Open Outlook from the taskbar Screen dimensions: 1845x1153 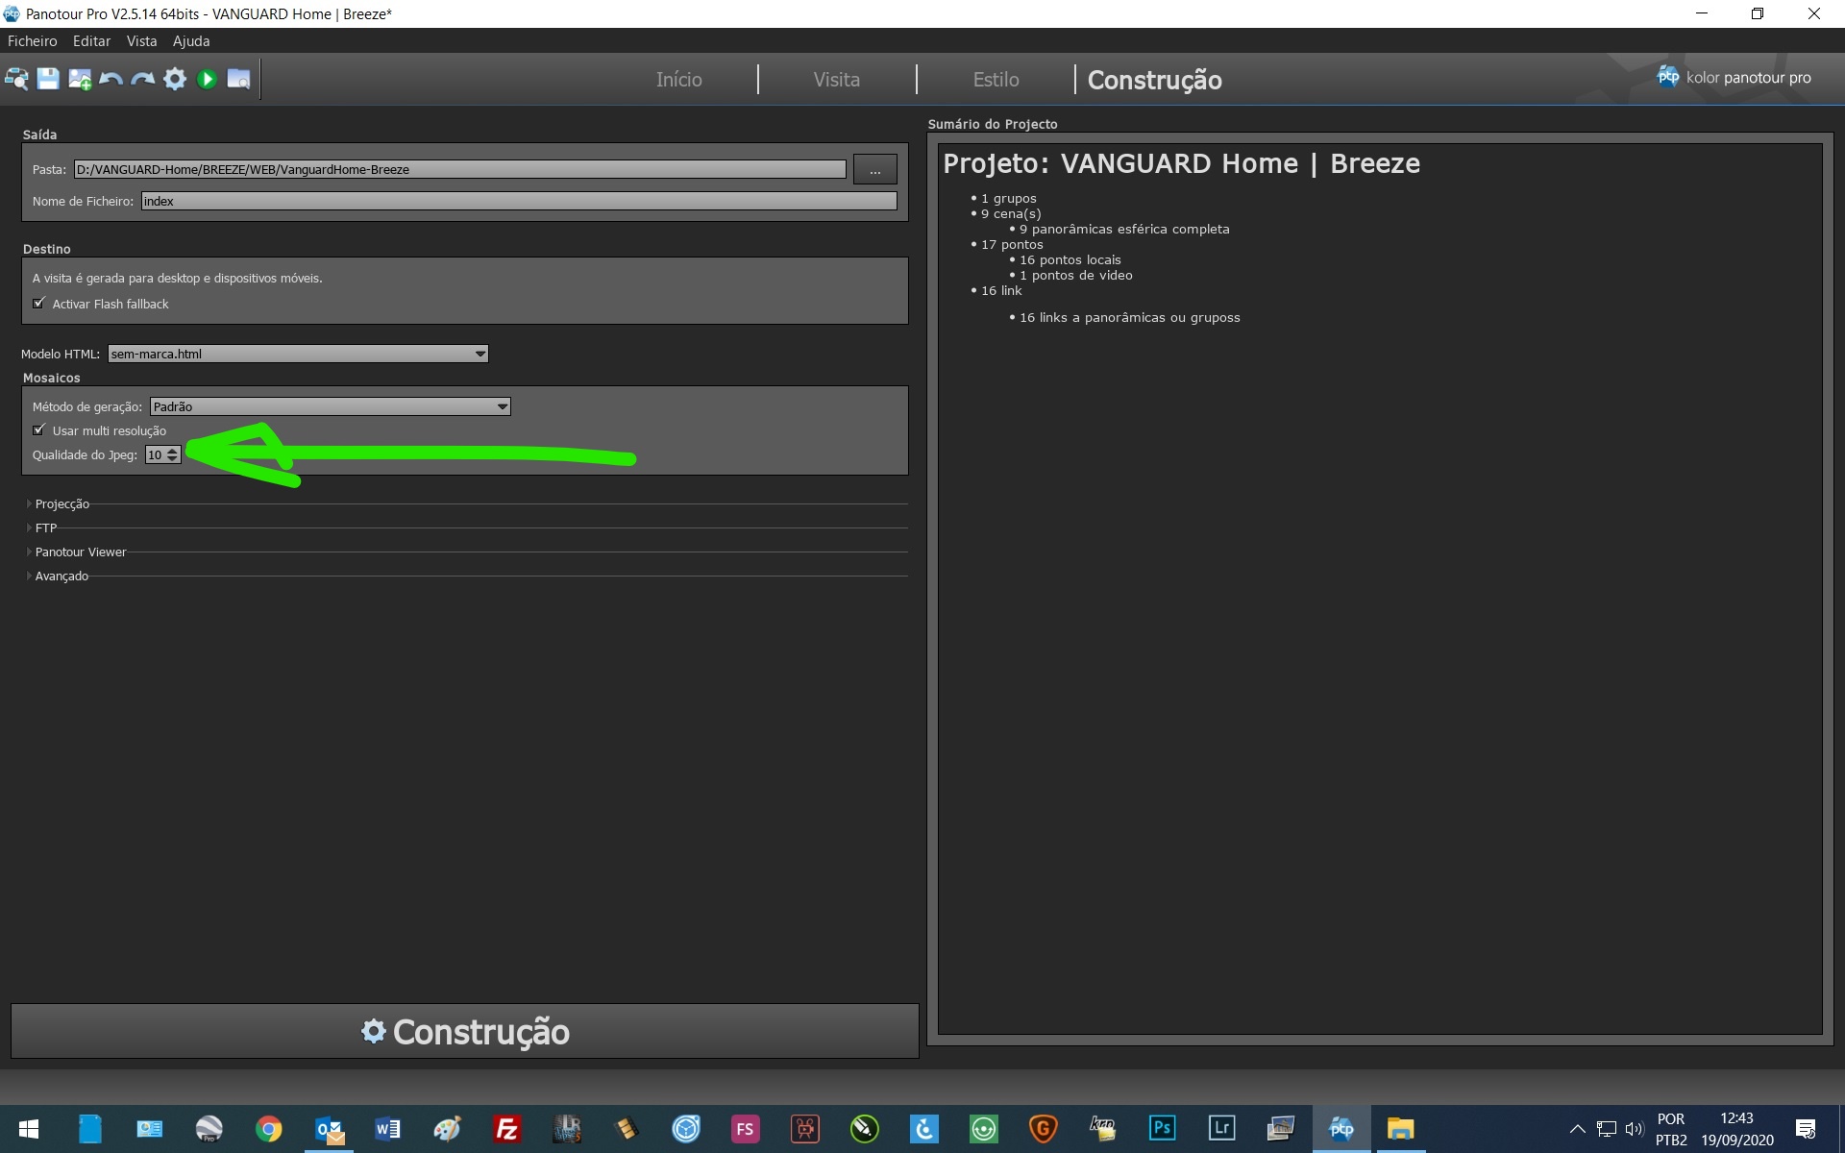[329, 1129]
